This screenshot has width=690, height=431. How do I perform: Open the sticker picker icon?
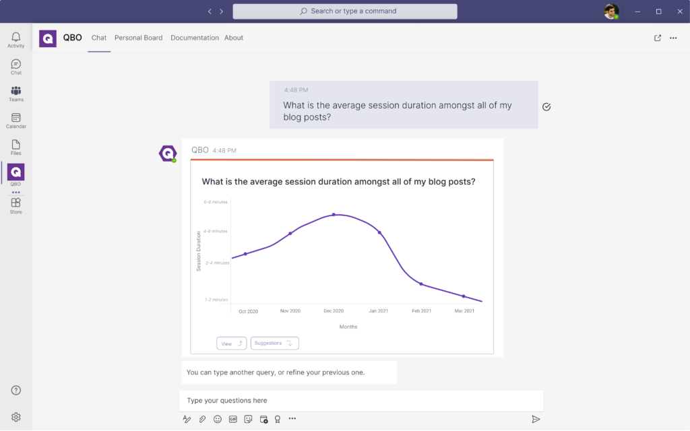249,419
